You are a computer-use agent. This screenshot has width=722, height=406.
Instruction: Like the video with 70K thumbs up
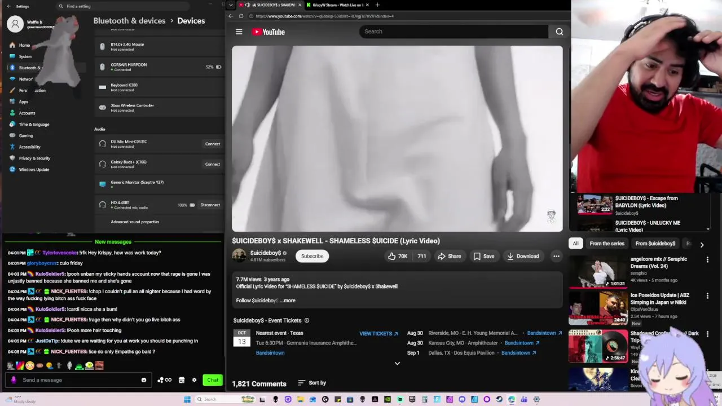point(397,256)
